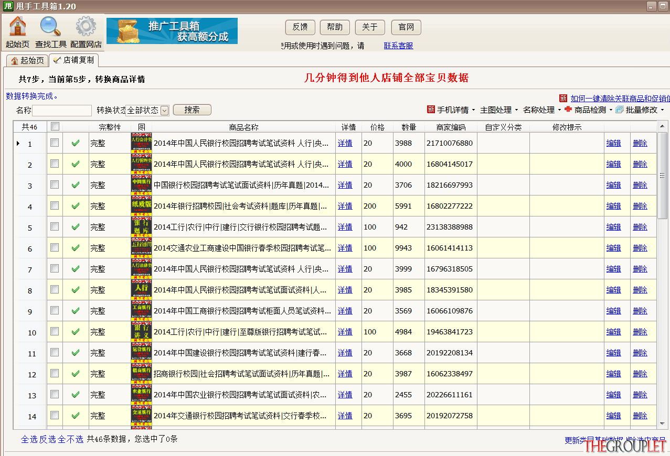
Task: Click the red 新 icon beside 手机详情
Action: click(431, 110)
